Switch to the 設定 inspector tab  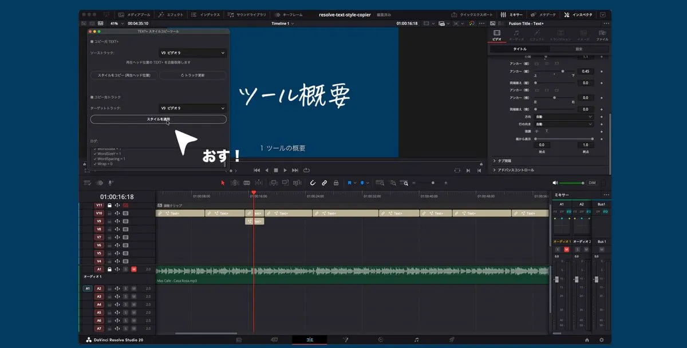[579, 49]
